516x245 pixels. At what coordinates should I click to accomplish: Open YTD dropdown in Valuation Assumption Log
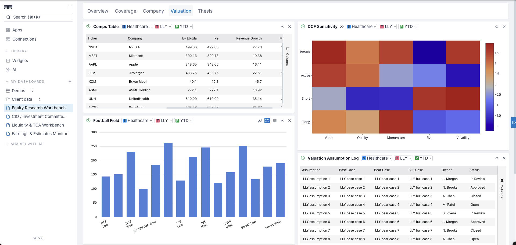pos(424,158)
